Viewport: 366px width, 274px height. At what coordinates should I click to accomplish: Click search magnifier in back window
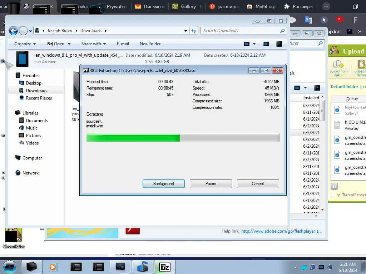pos(321,43)
